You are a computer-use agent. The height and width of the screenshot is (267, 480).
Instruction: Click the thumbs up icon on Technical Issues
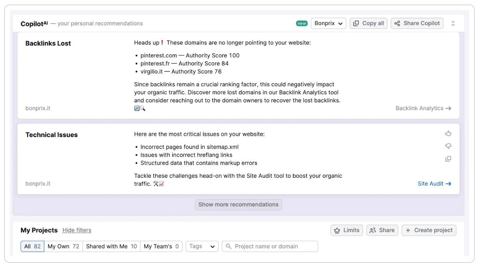pos(448,133)
